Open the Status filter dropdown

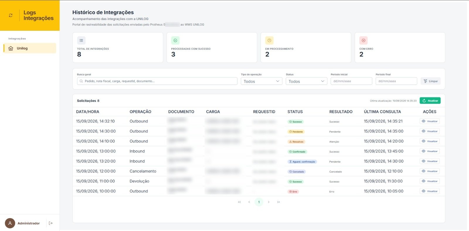(306, 81)
